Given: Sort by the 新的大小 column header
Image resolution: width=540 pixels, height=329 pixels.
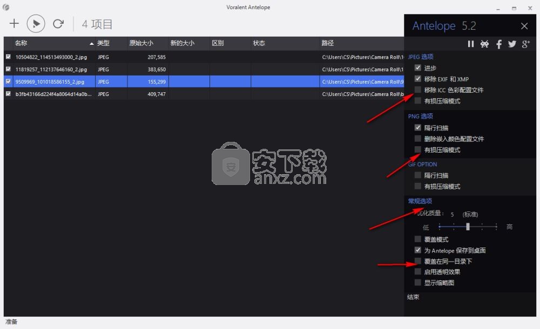Looking at the screenshot, I should pyautogui.click(x=183, y=43).
